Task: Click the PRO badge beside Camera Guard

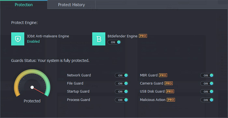Action: point(169,83)
